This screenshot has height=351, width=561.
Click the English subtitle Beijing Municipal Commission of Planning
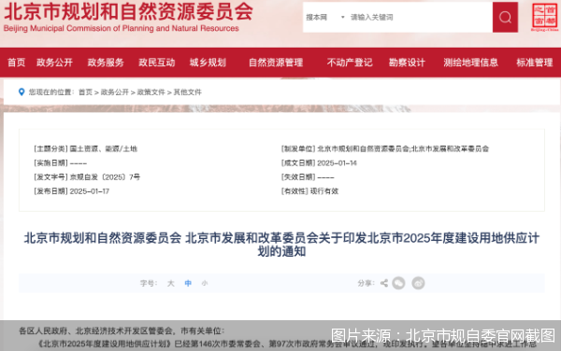tap(121, 28)
